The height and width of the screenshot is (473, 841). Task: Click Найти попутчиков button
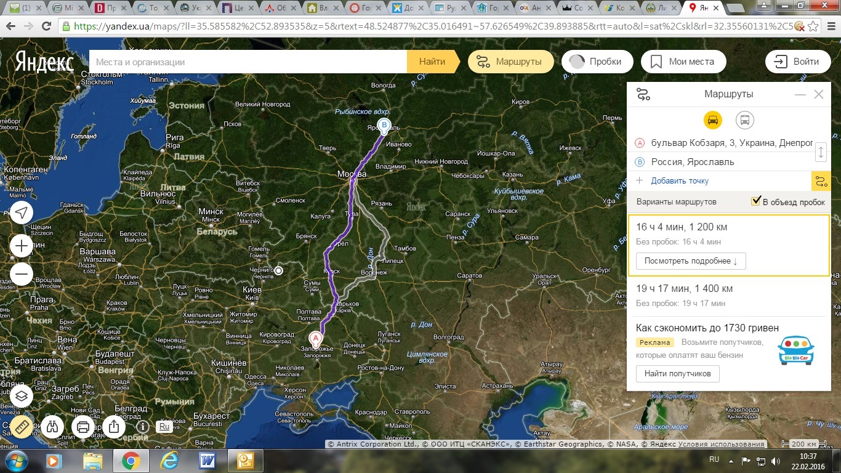677,373
